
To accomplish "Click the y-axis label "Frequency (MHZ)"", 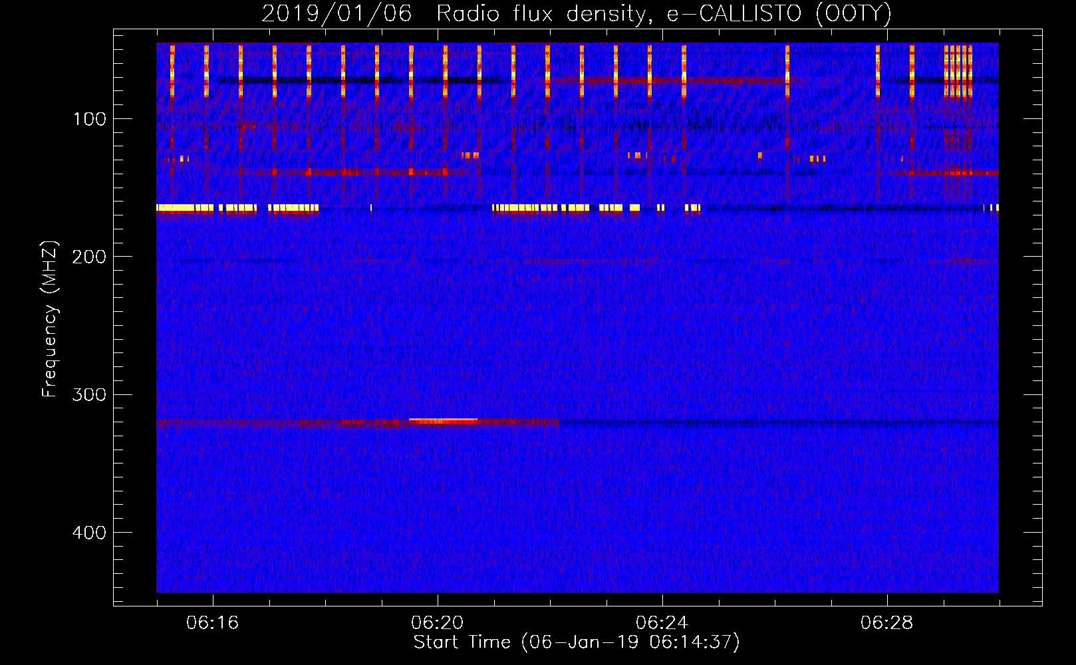I will click(50, 319).
